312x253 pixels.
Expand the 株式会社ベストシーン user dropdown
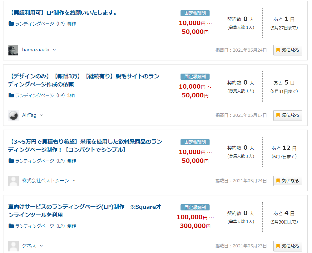[x=74, y=181]
